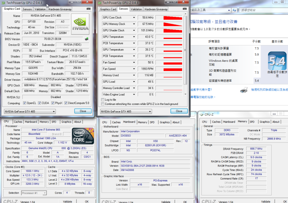Click the 1993 RPM fan speed value
The height and width of the screenshot is (203, 288).
(x=146, y=69)
